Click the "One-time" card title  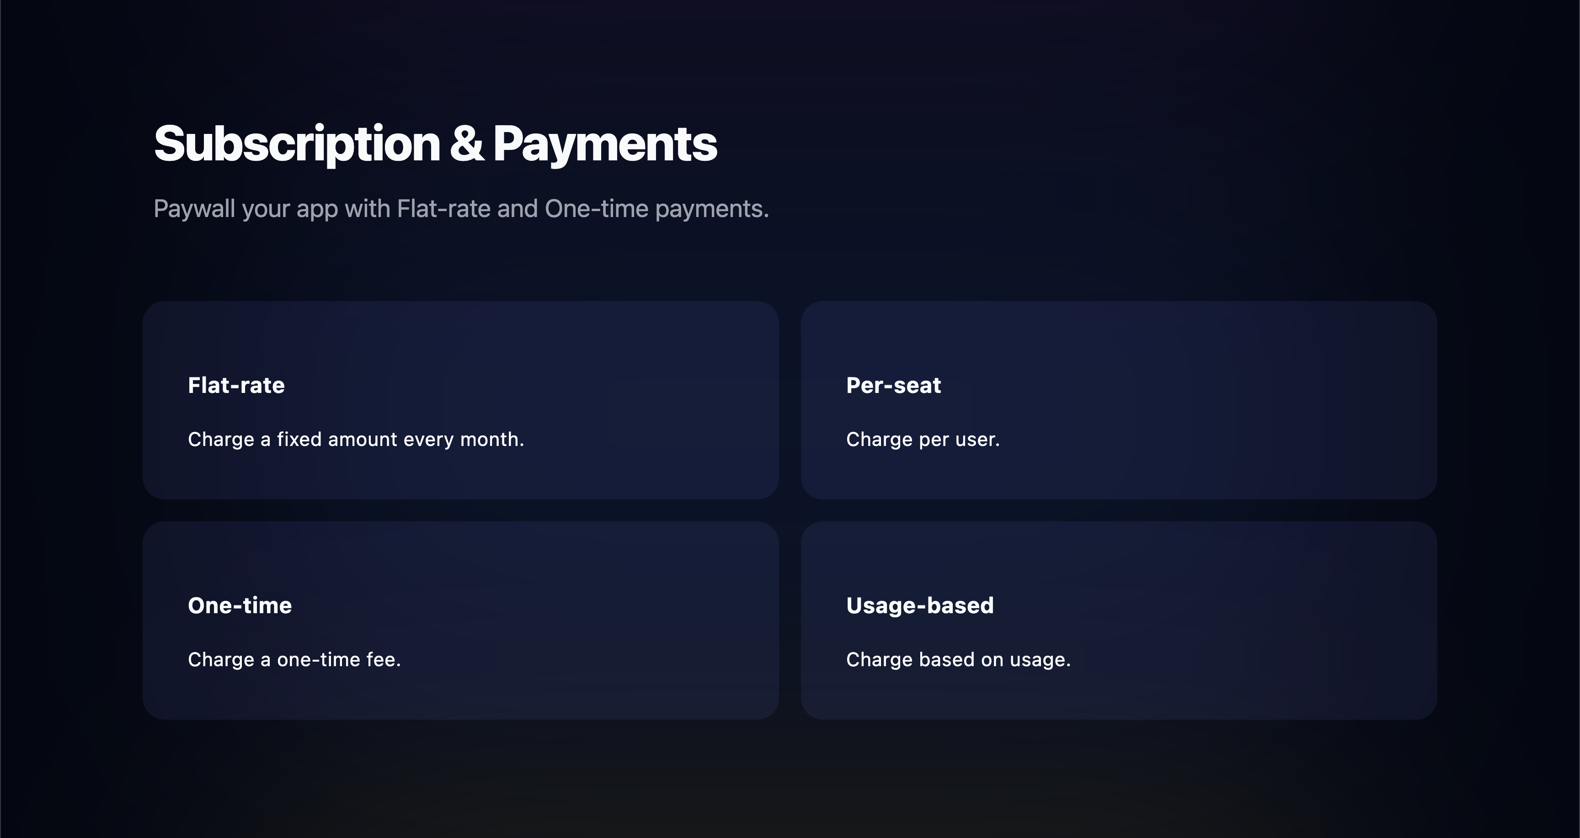(240, 605)
